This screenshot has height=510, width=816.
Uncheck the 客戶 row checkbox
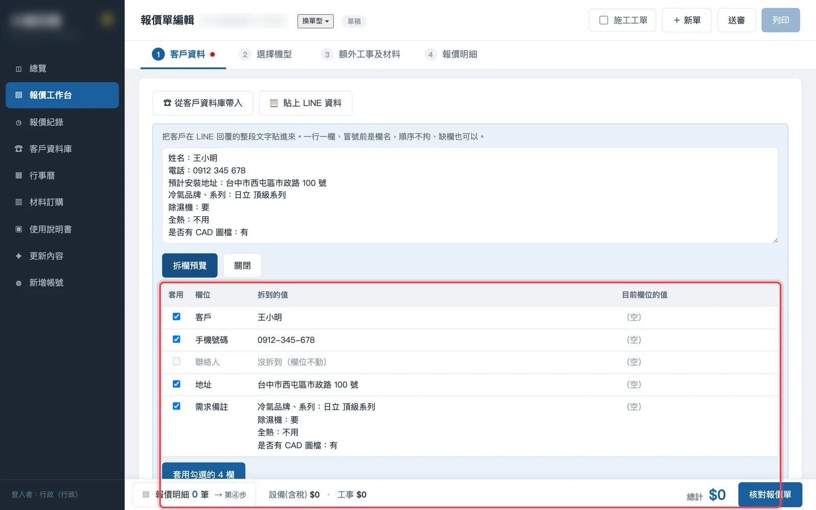click(176, 317)
